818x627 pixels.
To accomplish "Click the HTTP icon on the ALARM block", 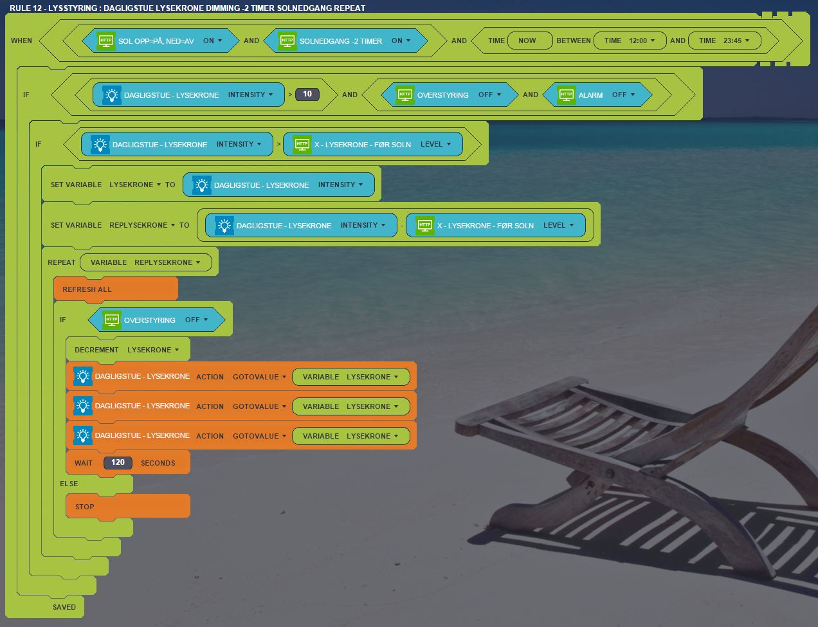I will (566, 95).
